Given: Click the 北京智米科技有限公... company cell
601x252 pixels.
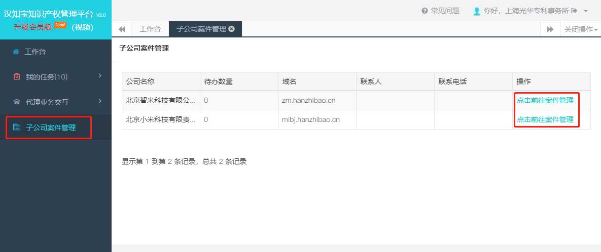Looking at the screenshot, I should click(161, 101).
